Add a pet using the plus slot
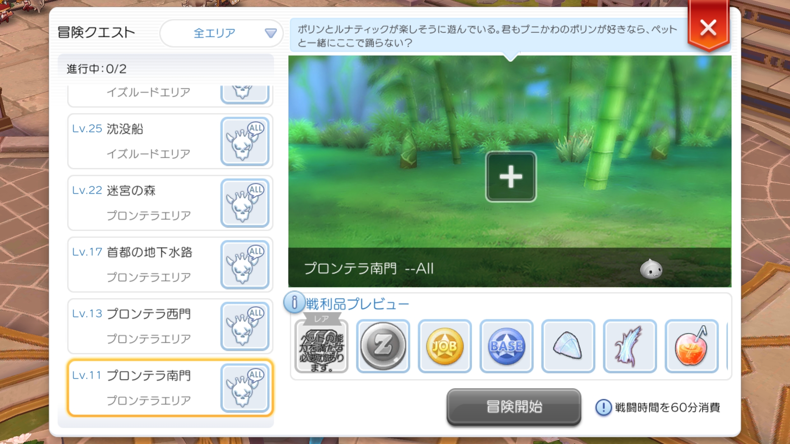Image resolution: width=790 pixels, height=444 pixels. point(511,177)
